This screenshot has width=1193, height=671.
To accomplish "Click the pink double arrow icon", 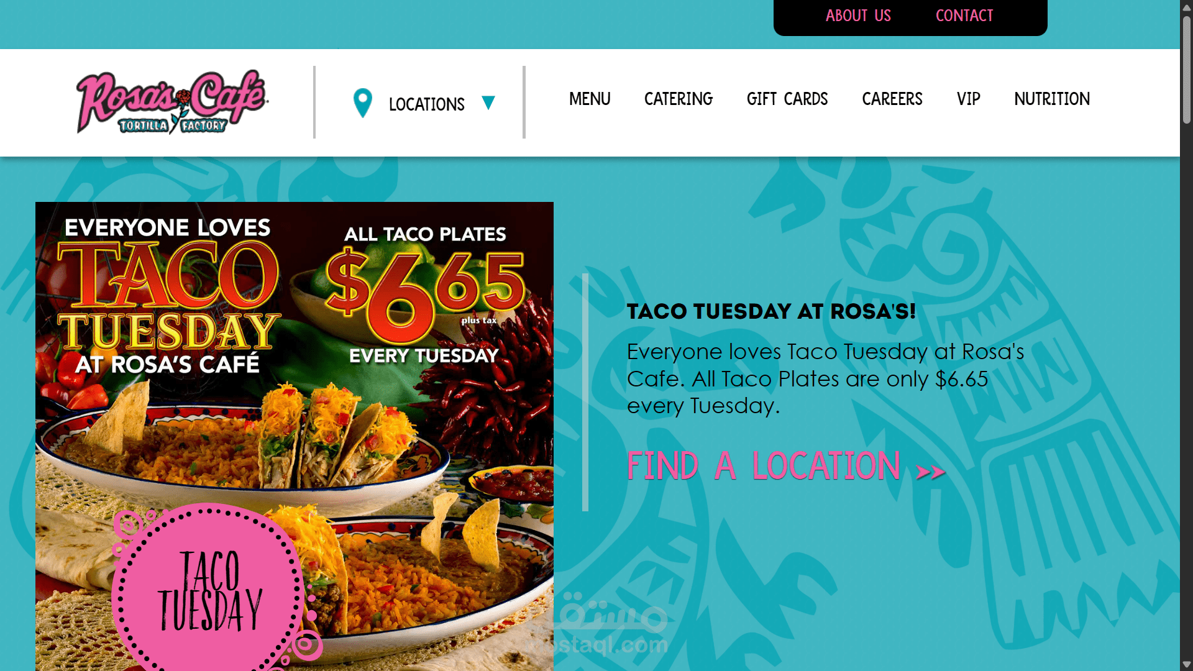I will coord(931,472).
